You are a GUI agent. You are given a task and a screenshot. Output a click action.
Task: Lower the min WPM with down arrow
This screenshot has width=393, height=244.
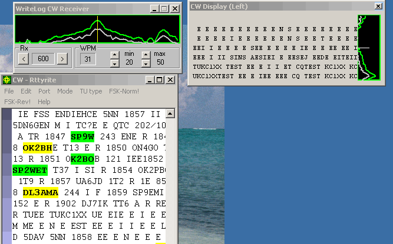click(114, 63)
